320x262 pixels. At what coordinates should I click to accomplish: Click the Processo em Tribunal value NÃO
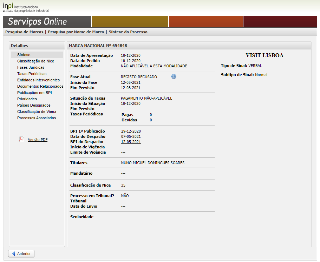[x=125, y=196]
